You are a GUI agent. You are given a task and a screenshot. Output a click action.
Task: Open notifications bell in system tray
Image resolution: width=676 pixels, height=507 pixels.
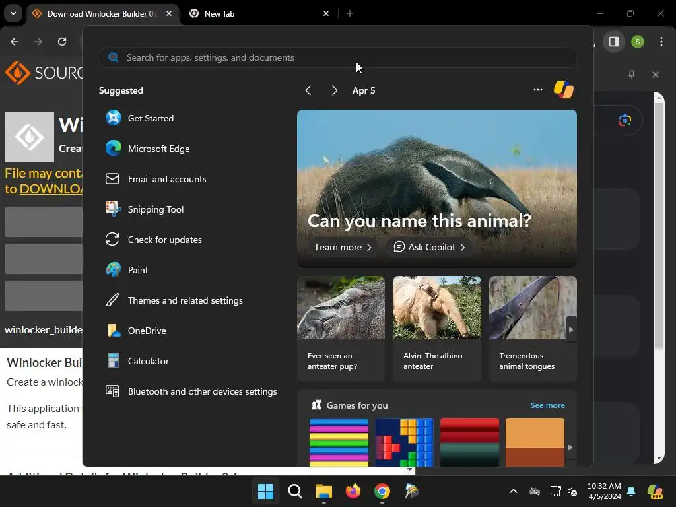click(x=631, y=491)
